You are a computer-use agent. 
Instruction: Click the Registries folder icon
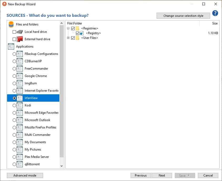pos(77,28)
